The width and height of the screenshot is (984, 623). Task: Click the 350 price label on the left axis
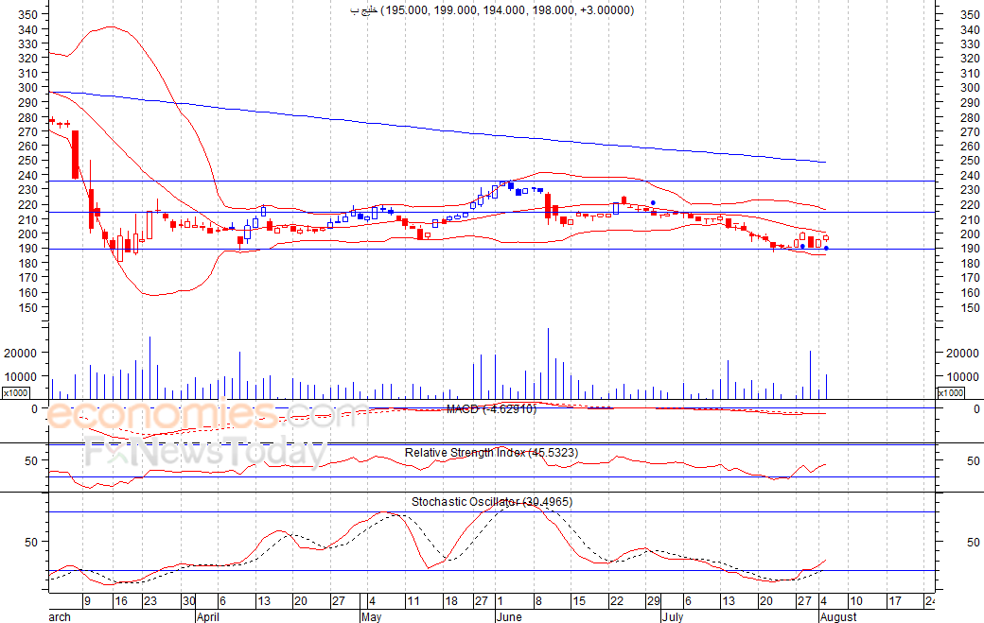tap(28, 15)
